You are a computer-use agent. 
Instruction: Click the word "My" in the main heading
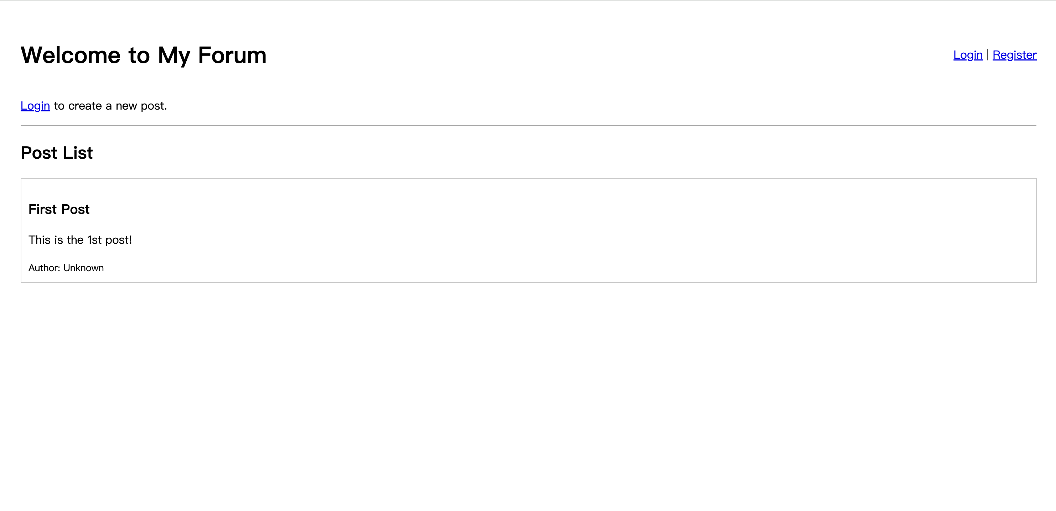[174, 55]
